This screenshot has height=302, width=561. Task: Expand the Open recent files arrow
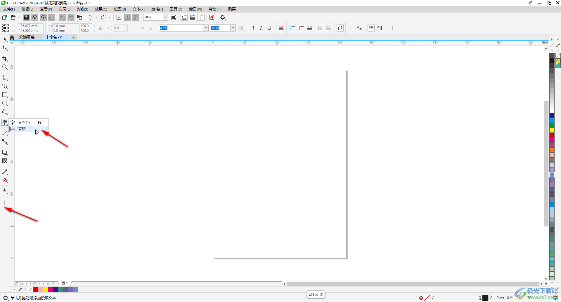pos(19,17)
